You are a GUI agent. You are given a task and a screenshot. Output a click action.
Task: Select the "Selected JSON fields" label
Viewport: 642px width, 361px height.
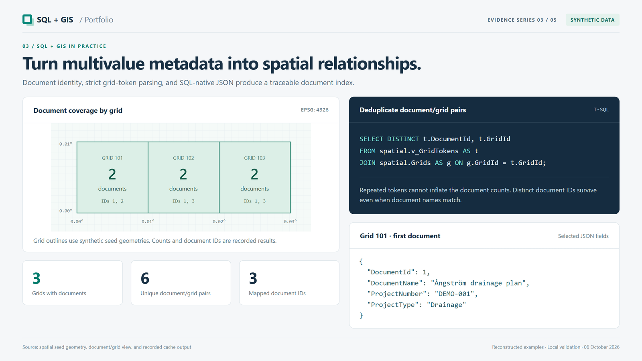(583, 236)
